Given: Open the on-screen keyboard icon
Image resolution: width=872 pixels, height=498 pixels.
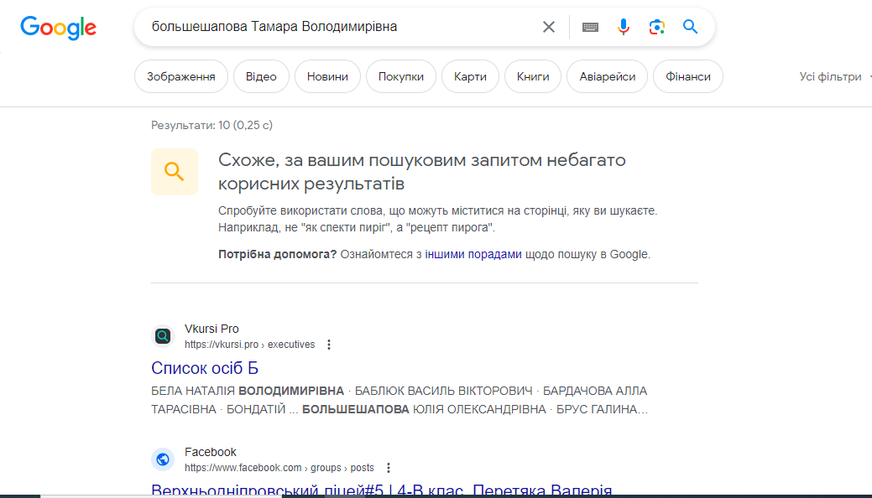Looking at the screenshot, I should coord(590,26).
